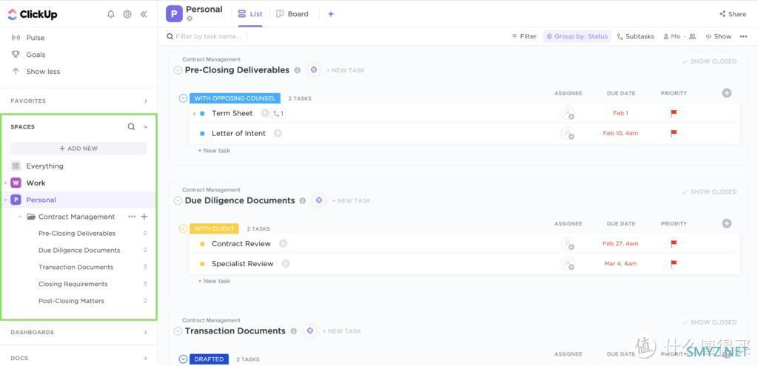Screen dimensions: 758x366
Task: Open the Letter of Intent task
Action: (238, 133)
